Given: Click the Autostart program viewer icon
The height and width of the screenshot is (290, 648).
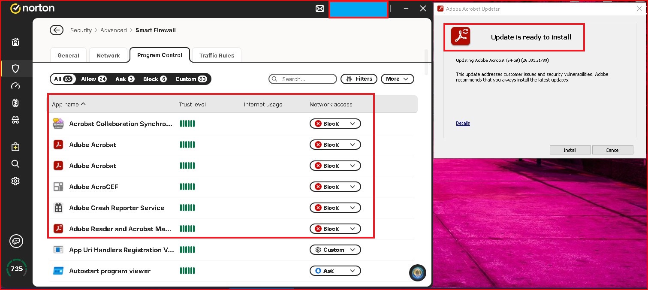Looking at the screenshot, I should click(58, 271).
